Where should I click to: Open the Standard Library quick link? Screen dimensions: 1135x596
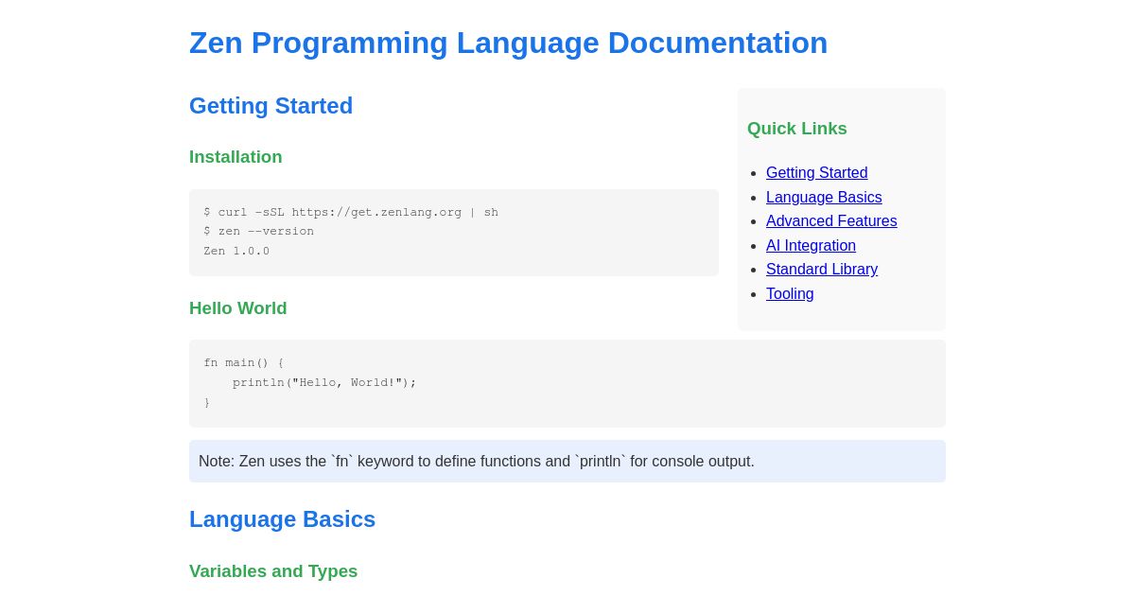pyautogui.click(x=821, y=269)
